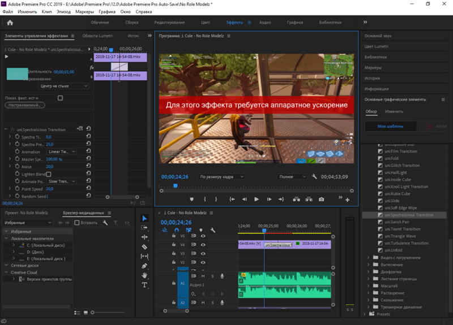The width and height of the screenshot is (453, 325).
Task: Enable voice-over record on A1
Action: (222, 276)
